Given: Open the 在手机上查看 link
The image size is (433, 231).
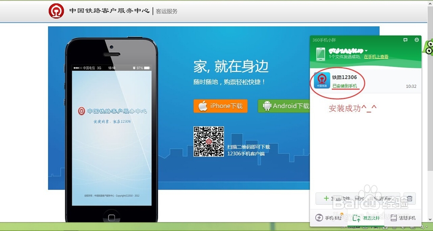Looking at the screenshot, I should (x=376, y=57).
